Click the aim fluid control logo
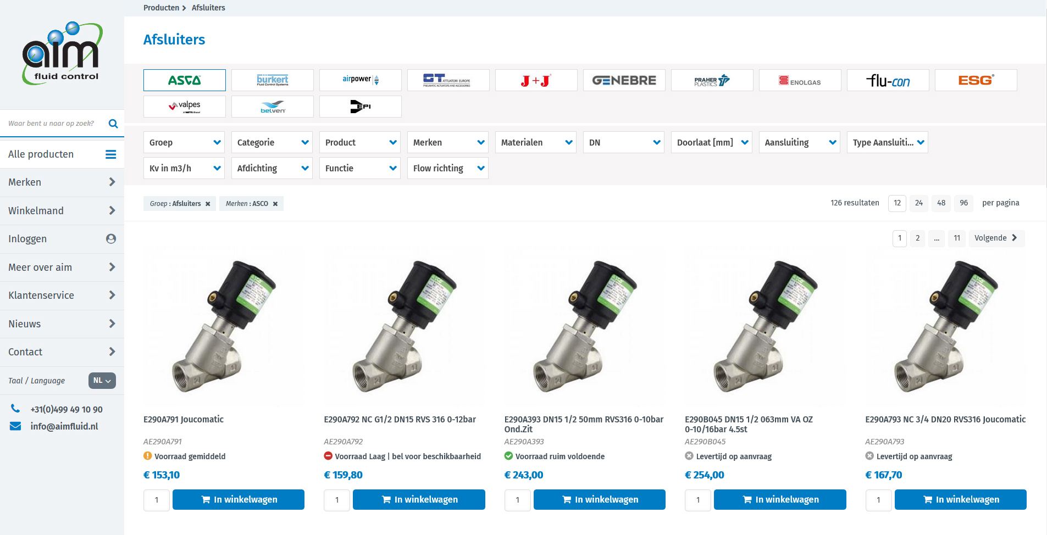The height and width of the screenshot is (535, 1047). point(62,54)
